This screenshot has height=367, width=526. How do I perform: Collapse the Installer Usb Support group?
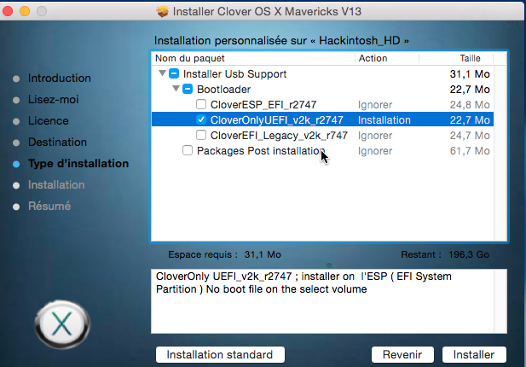pyautogui.click(x=162, y=73)
